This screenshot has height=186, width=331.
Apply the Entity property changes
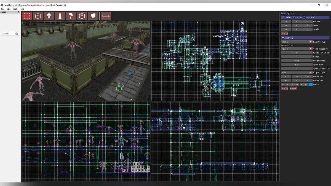[284, 88]
